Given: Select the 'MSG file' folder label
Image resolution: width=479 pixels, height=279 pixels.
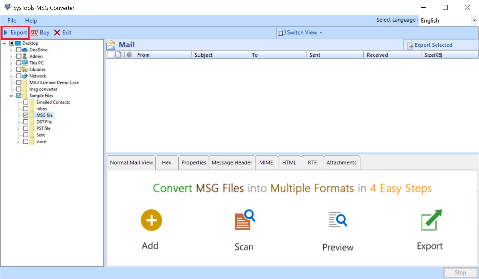Looking at the screenshot, I should pyautogui.click(x=44, y=115).
